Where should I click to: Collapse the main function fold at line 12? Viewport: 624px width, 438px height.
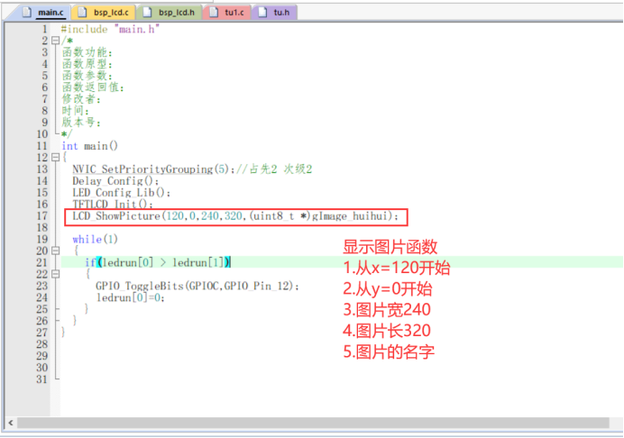55,158
